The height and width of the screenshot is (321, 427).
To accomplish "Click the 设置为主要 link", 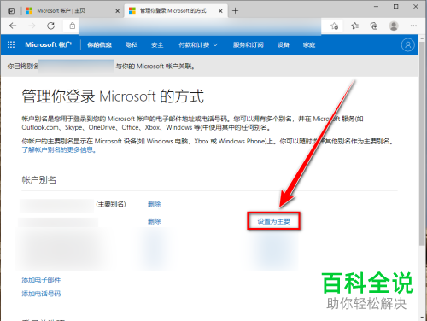I will [273, 221].
